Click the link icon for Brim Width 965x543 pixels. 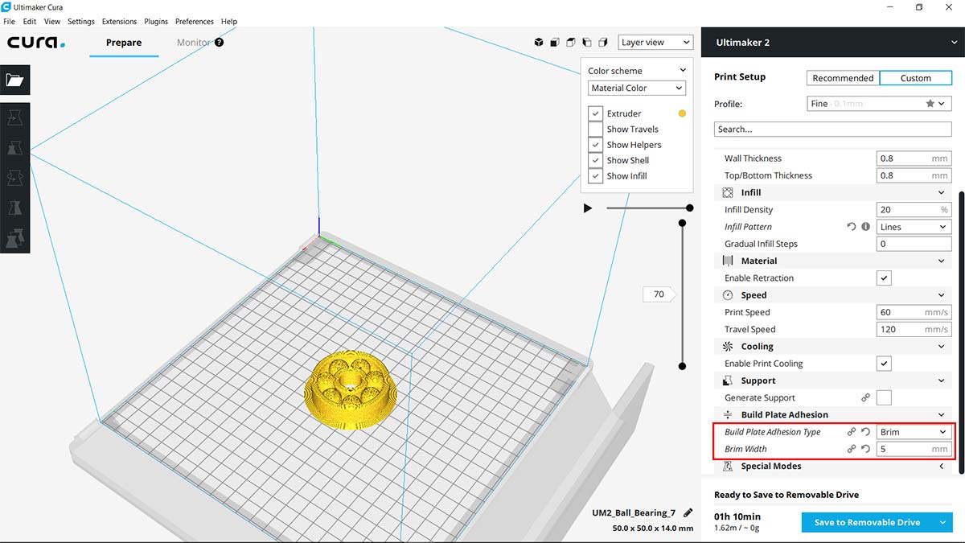[852, 449]
